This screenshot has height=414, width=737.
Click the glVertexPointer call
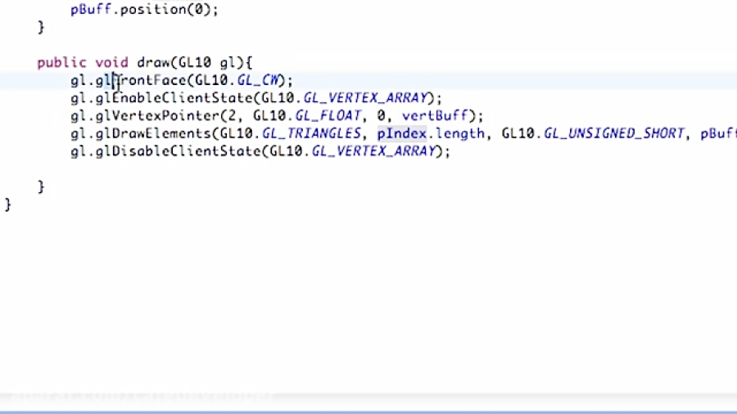[x=157, y=116]
